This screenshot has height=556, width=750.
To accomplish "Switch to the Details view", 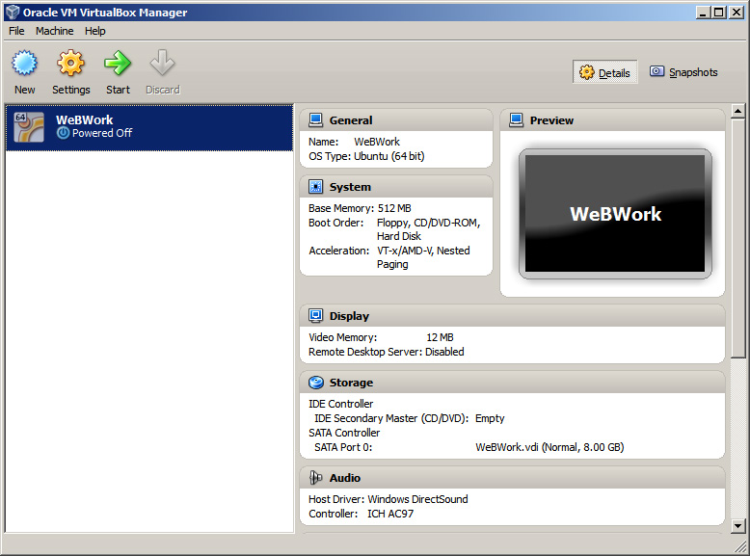I will [605, 72].
